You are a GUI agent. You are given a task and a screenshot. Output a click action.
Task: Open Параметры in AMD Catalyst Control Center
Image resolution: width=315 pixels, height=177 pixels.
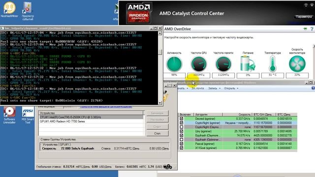(x=303, y=17)
